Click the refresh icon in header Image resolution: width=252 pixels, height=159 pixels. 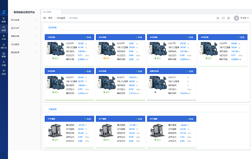pyautogui.click(x=228, y=18)
